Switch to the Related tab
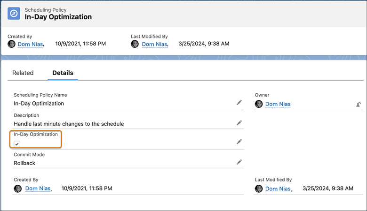The width and height of the screenshot is (367, 211). [x=23, y=73]
